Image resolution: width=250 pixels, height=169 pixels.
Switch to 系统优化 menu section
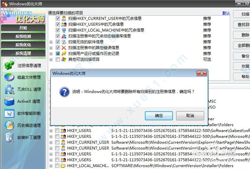click(23, 45)
